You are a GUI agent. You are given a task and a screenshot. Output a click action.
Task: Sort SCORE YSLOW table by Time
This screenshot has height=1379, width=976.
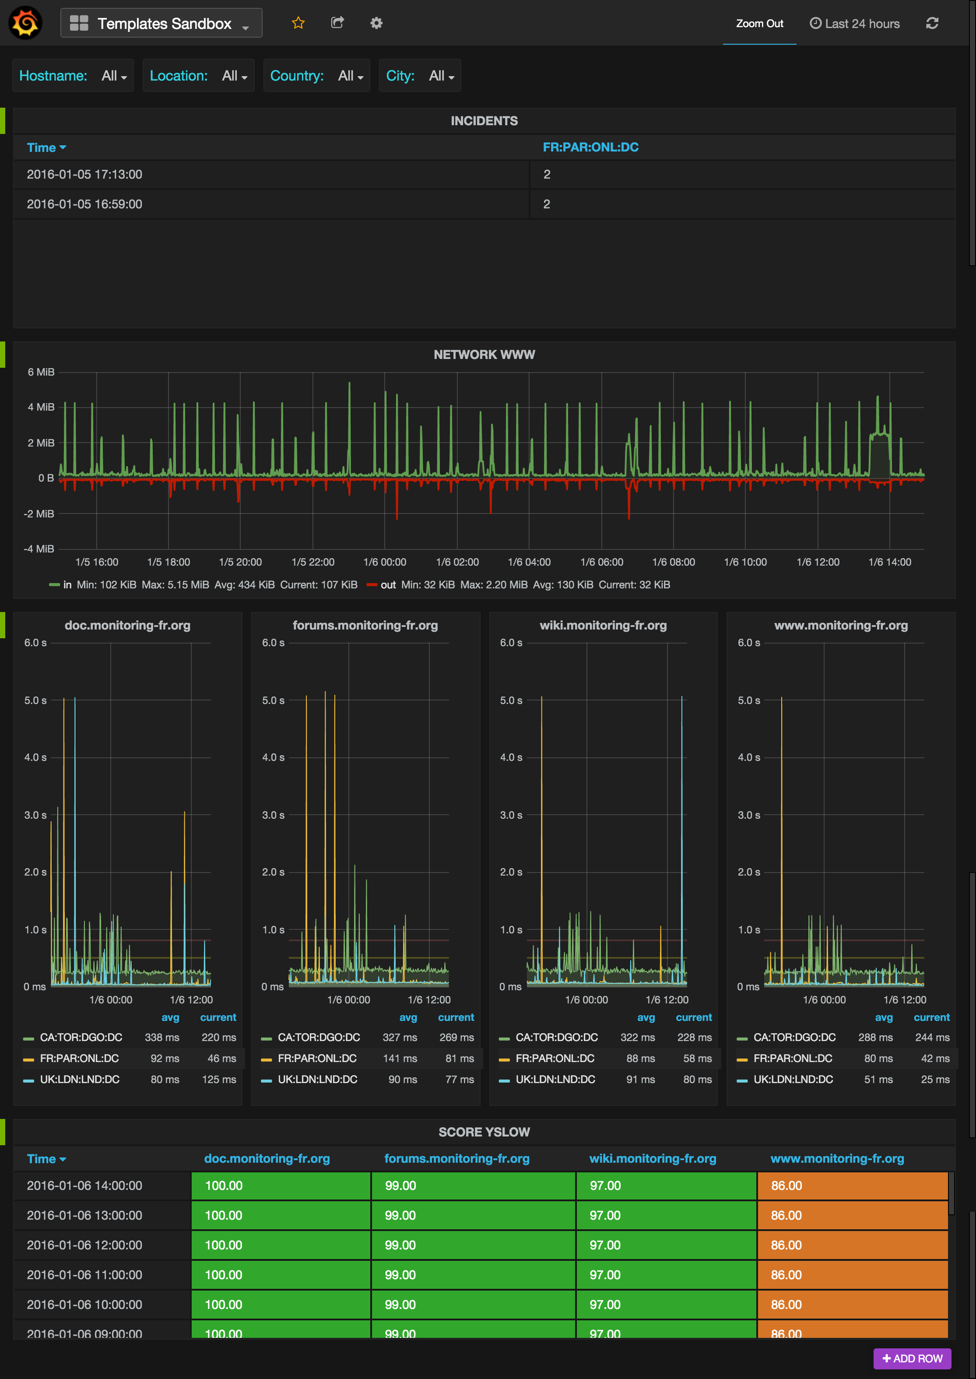coord(46,1159)
